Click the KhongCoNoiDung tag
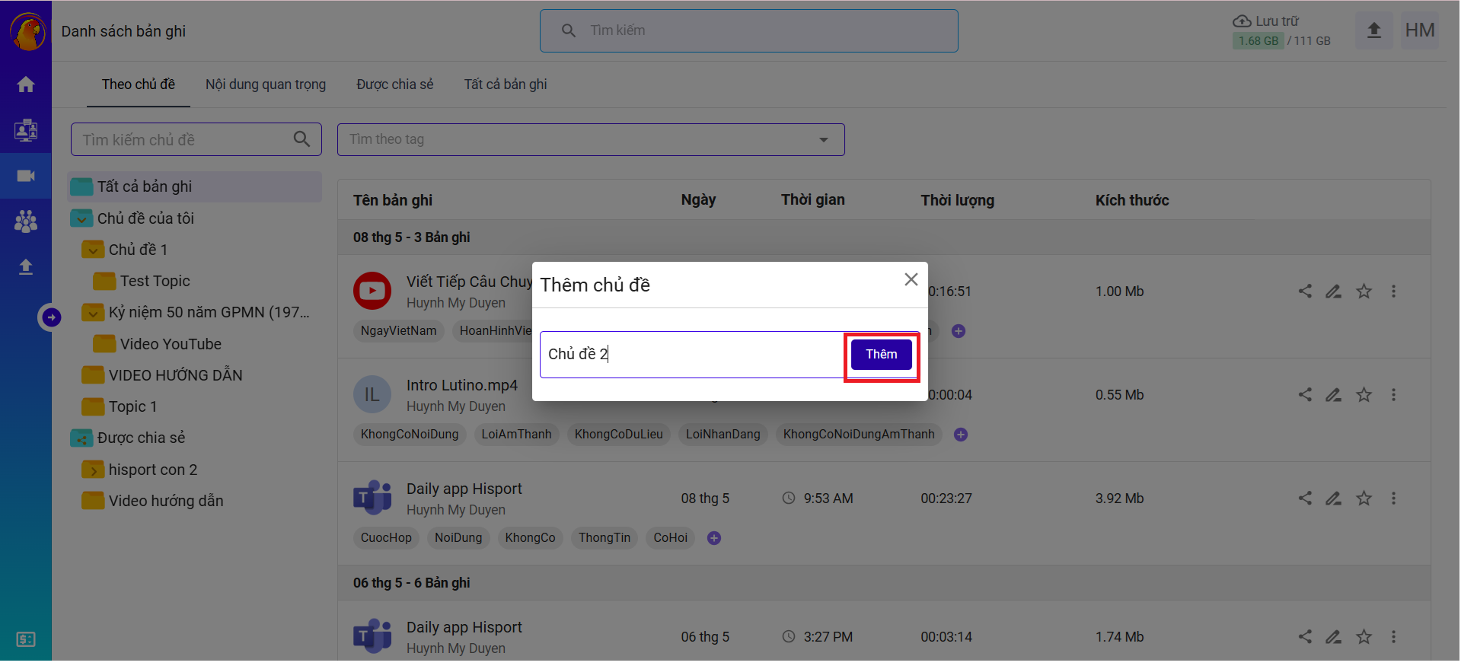 click(x=410, y=435)
